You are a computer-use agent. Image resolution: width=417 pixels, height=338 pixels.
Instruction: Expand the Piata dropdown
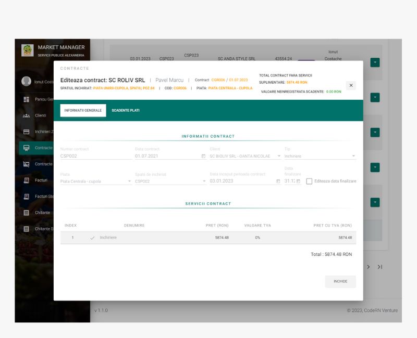(129, 181)
